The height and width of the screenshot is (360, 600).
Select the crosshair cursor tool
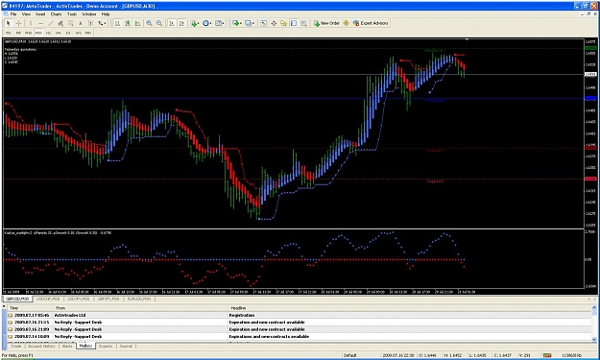18,23
